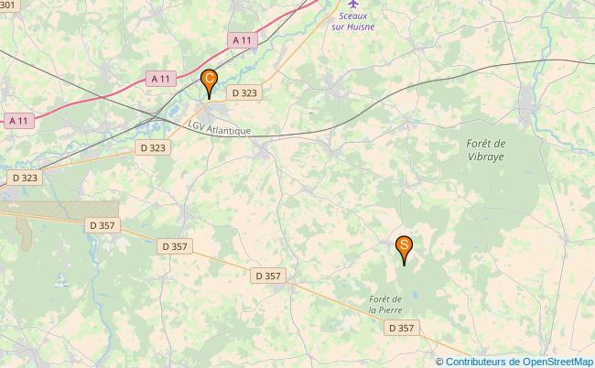The width and height of the screenshot is (595, 368).
Task: Select the purple airplane airport icon
Action: tap(353, 4)
